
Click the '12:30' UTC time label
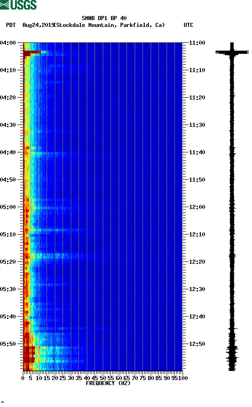point(197,289)
